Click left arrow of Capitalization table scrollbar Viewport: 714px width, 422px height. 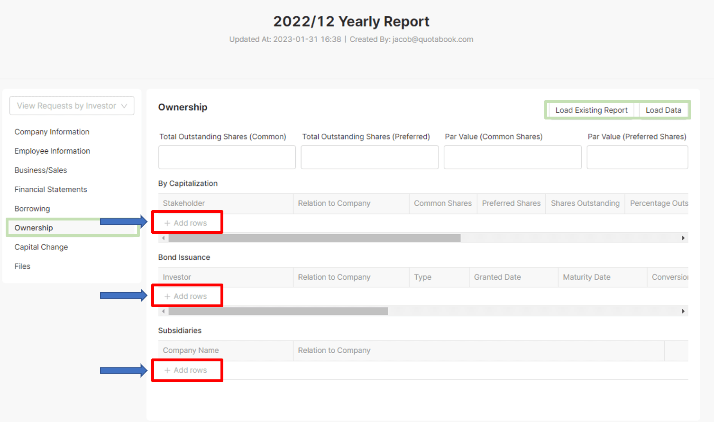[x=164, y=238]
